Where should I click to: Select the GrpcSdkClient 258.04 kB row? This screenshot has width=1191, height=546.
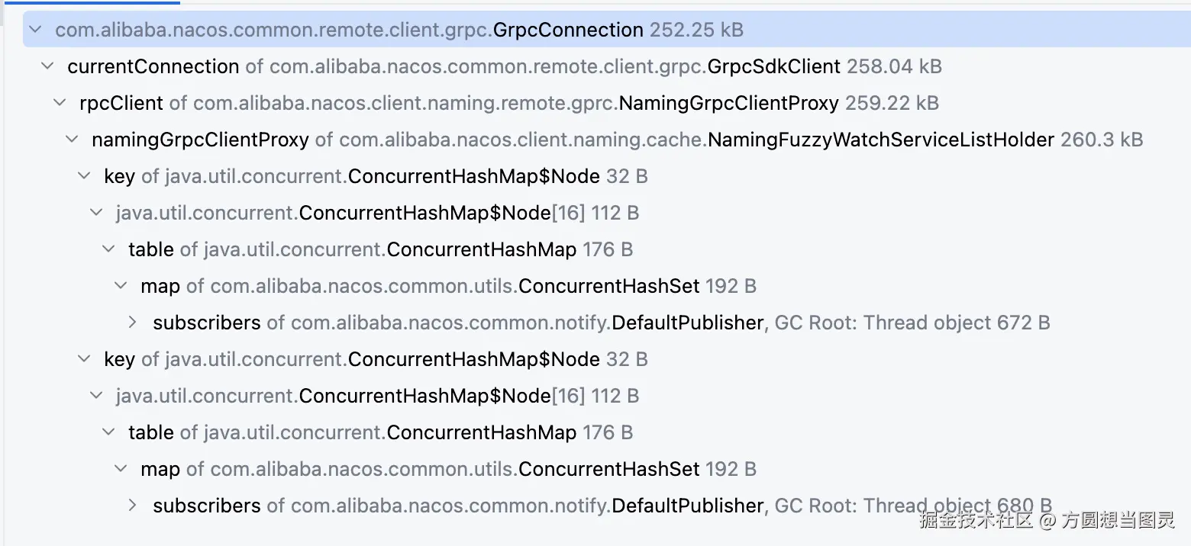(x=504, y=66)
